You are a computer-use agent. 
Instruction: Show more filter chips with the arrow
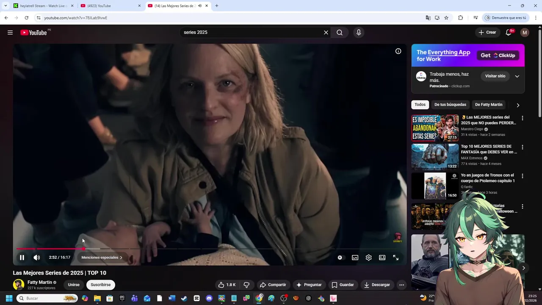[518, 105]
